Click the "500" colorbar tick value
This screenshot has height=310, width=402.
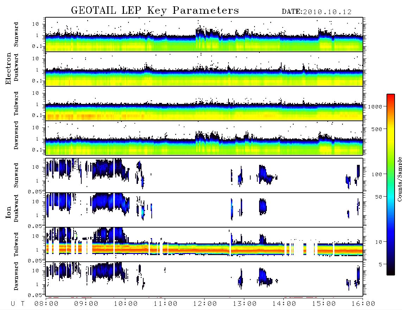coord(377,129)
